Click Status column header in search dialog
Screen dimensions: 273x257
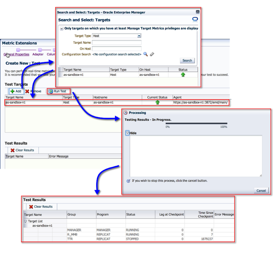coord(183,70)
